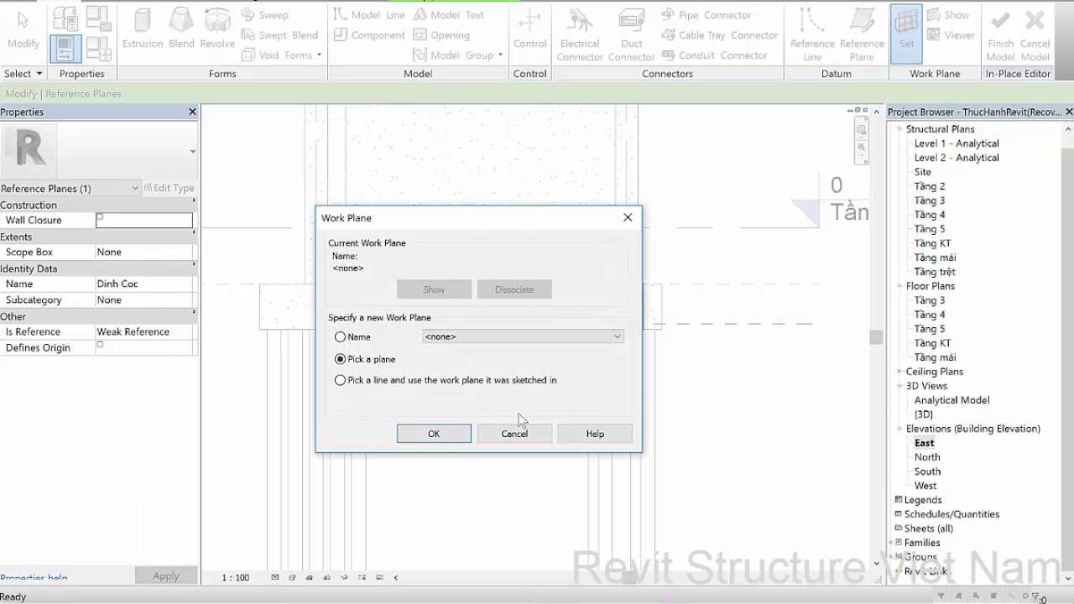Click the Control tool icon
The height and width of the screenshot is (604, 1074).
coord(529,29)
